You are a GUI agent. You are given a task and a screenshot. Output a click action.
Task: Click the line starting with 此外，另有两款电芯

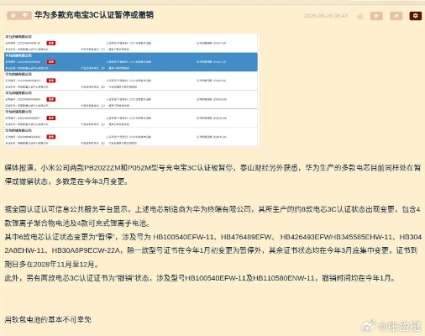pyautogui.click(x=200, y=278)
